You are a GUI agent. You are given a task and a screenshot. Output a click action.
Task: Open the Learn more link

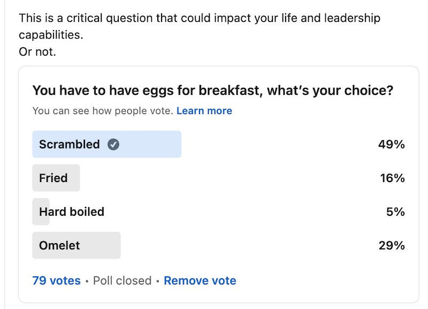click(x=204, y=111)
